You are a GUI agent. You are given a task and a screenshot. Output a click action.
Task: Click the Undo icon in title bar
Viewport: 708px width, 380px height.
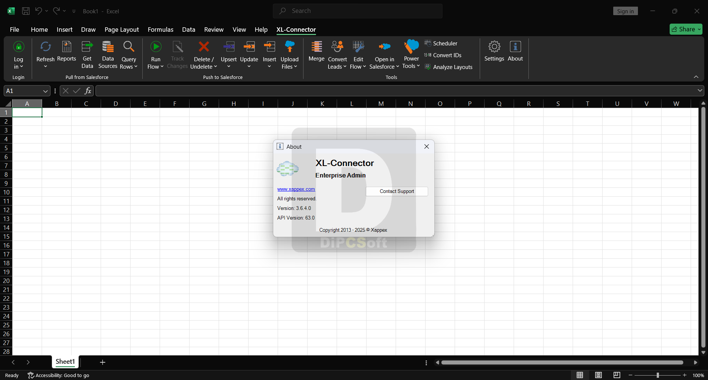pyautogui.click(x=38, y=11)
